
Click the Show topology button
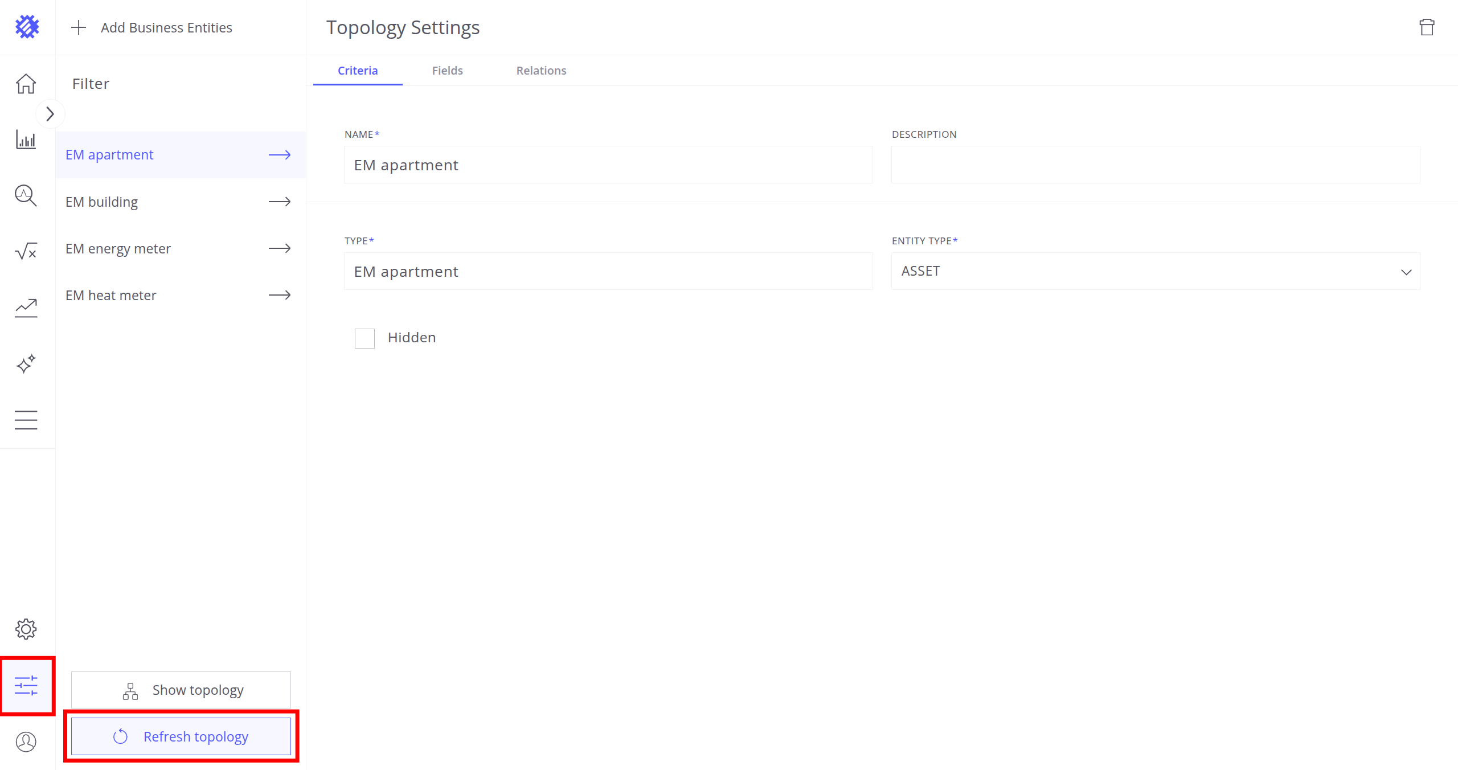pos(181,690)
